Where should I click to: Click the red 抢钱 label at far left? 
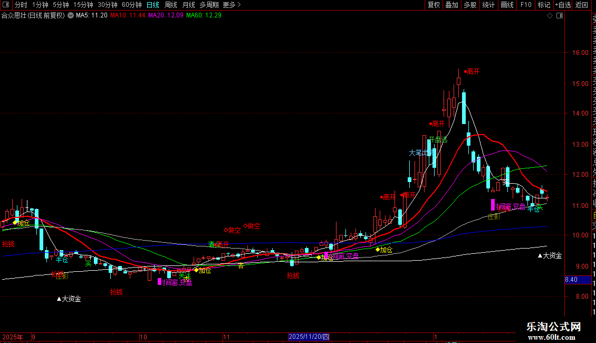click(x=8, y=244)
